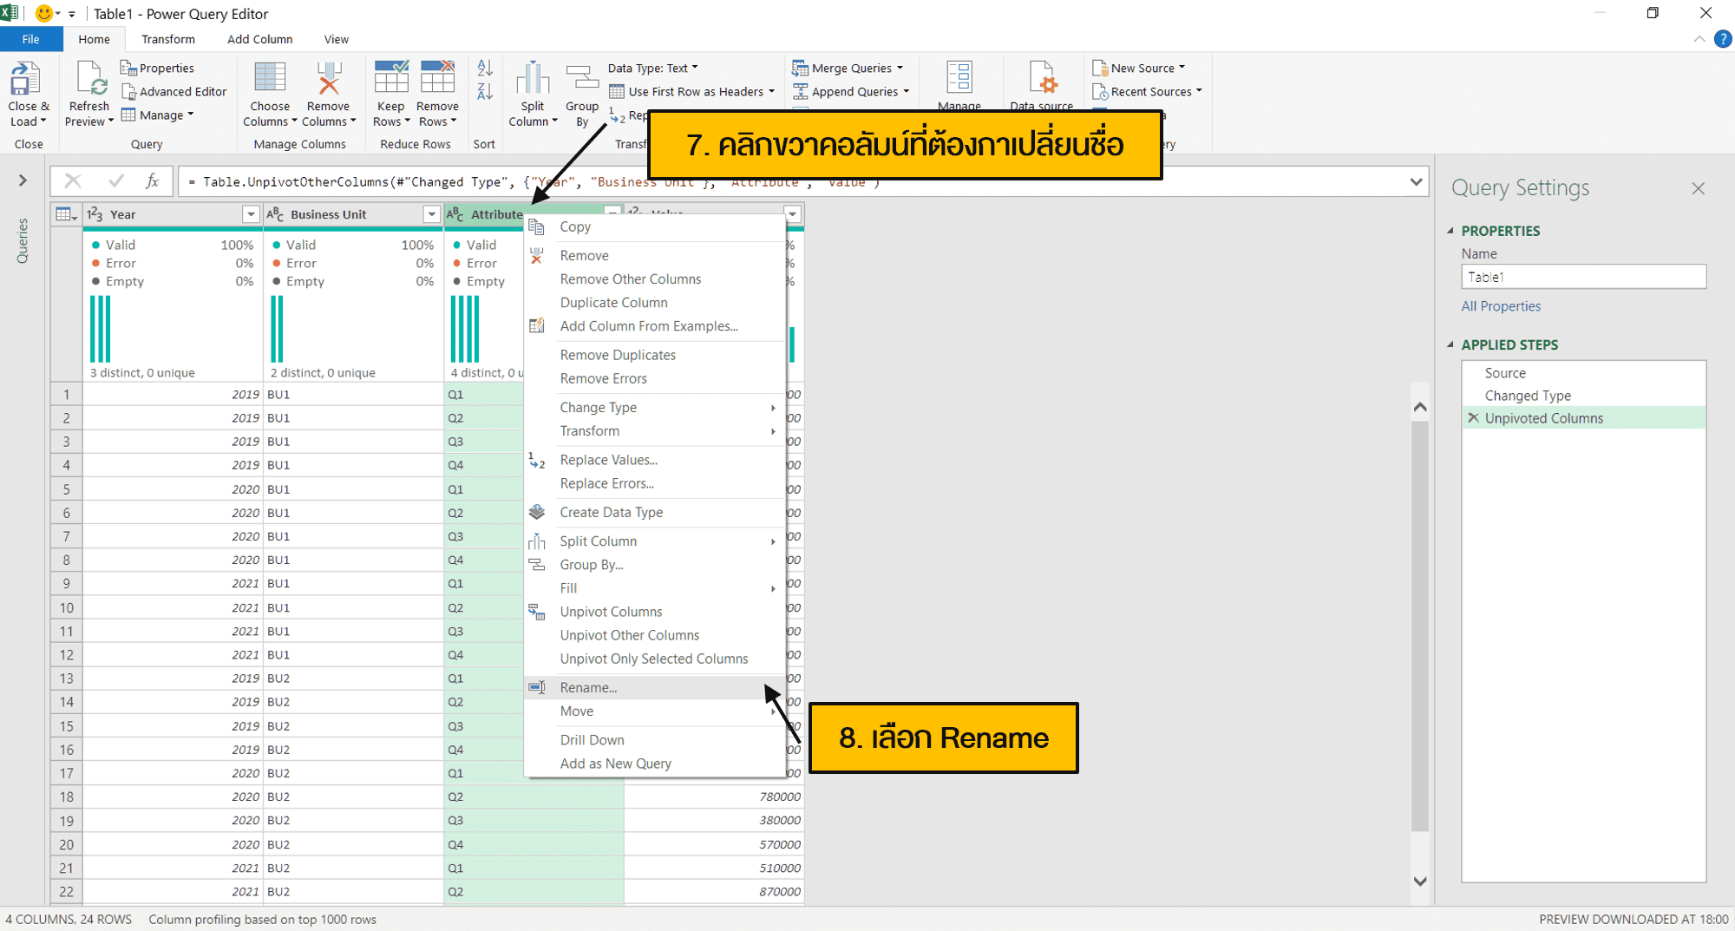This screenshot has width=1735, height=931.
Task: Select the Choose Columns tool
Action: tap(269, 93)
